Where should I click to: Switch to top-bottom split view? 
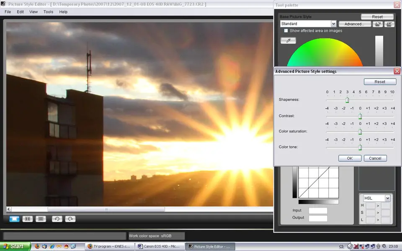click(x=41, y=219)
